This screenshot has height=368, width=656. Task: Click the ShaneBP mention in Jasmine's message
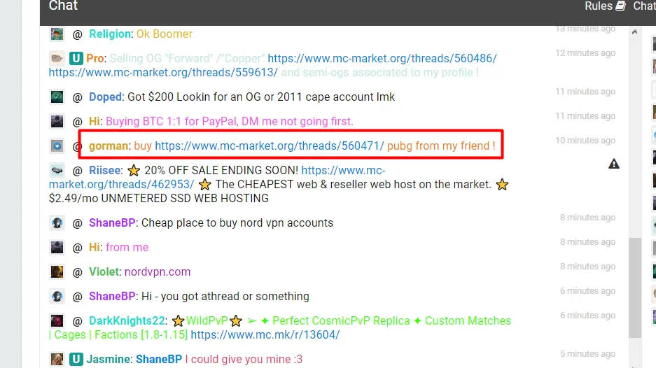pyautogui.click(x=159, y=359)
